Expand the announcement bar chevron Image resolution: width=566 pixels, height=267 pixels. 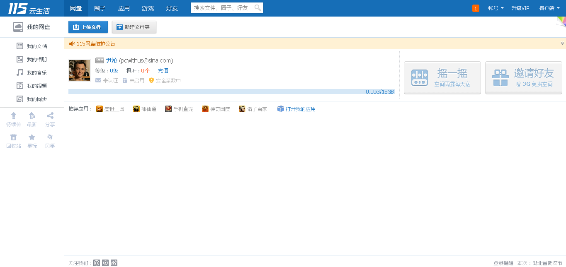562,43
